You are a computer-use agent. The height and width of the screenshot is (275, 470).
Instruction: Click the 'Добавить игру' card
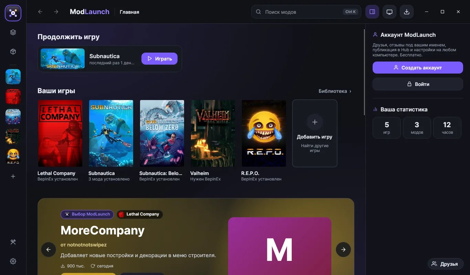tap(315, 133)
